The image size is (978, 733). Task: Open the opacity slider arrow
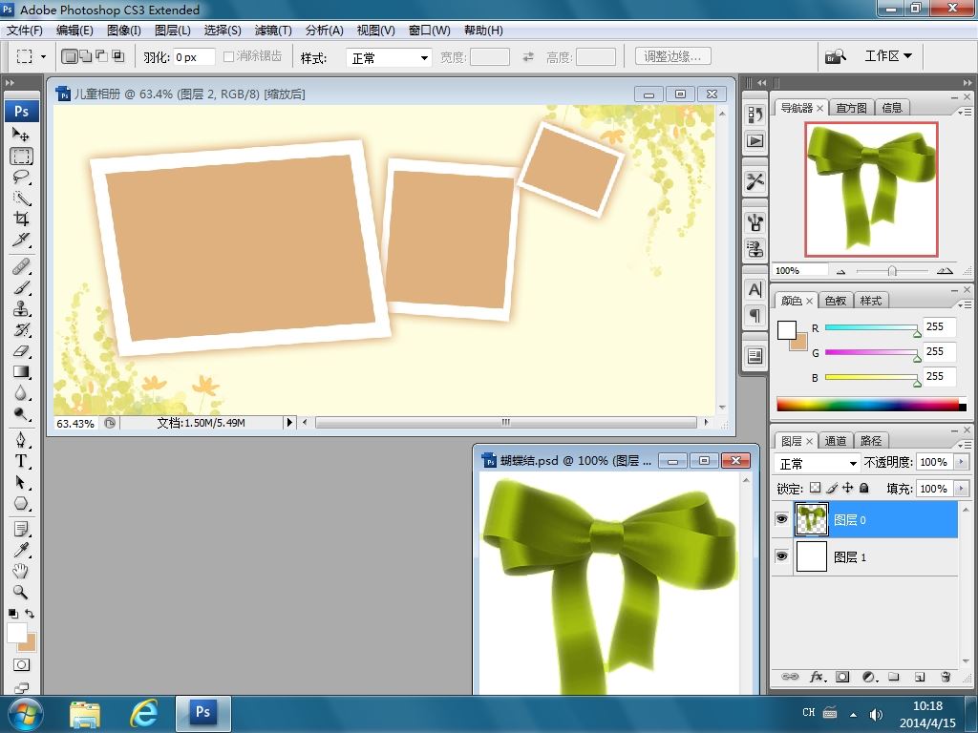[x=961, y=462]
